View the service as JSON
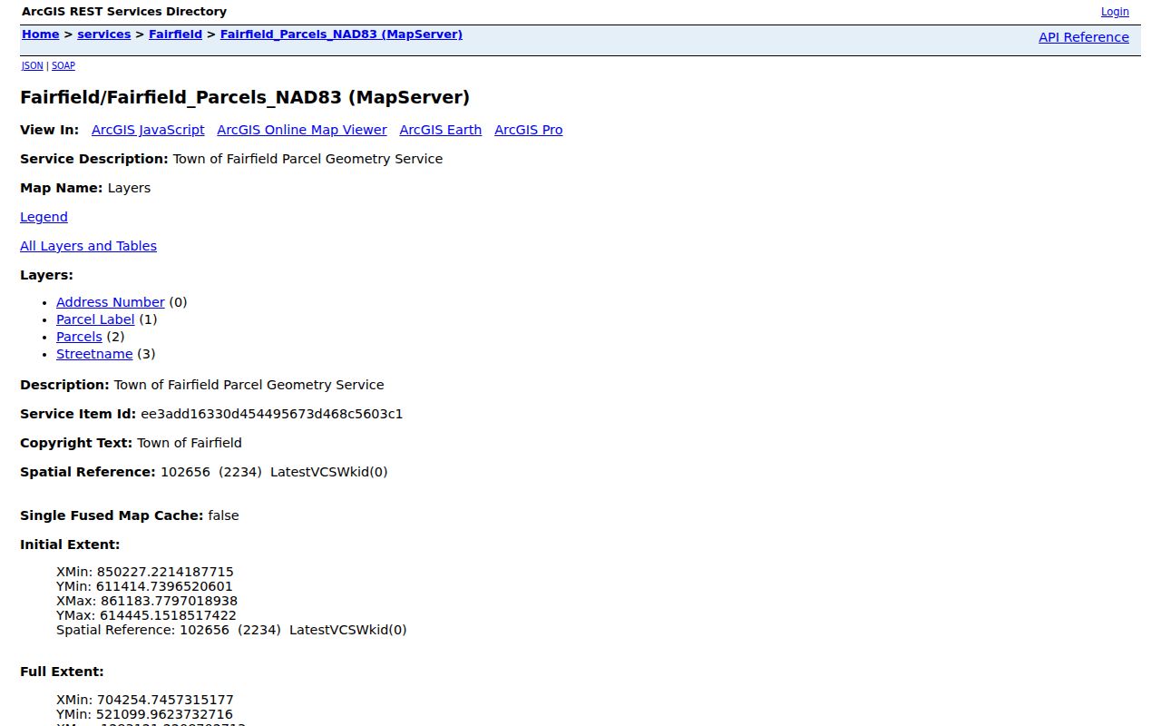1161x726 pixels. tap(33, 65)
